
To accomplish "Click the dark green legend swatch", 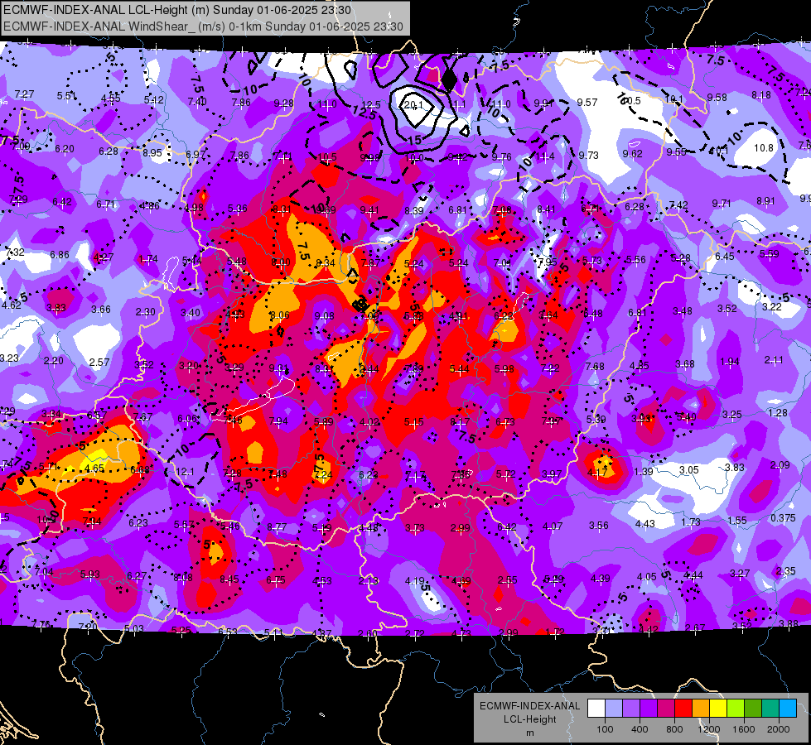I will coord(752,709).
